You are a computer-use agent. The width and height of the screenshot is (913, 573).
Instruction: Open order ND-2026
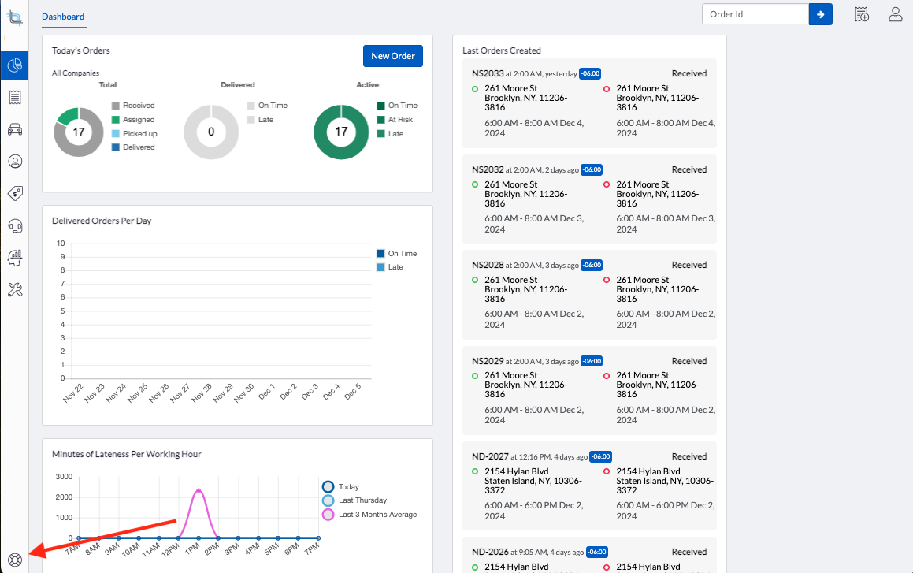click(490, 552)
